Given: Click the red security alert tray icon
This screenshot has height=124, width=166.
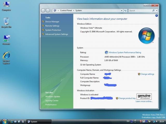Looking at the screenshot, I should [x=141, y=121].
